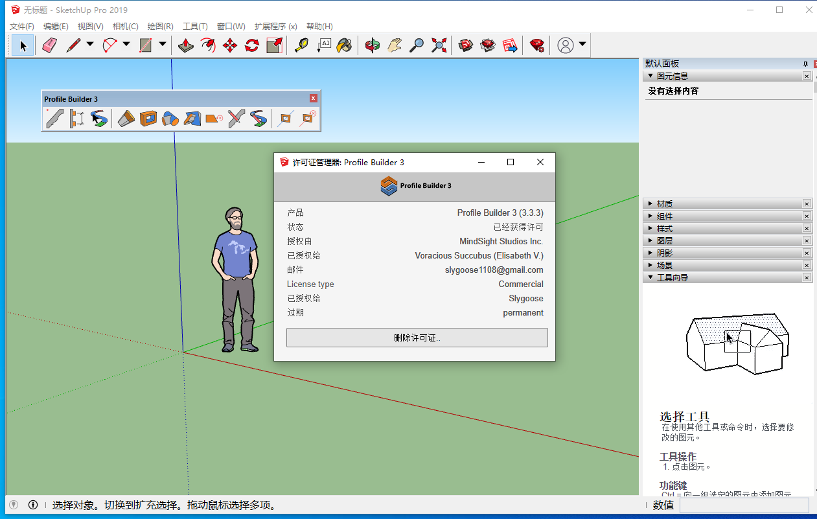
Task: Toggle the 默认面板 auto-hide pin
Action: click(x=806, y=63)
